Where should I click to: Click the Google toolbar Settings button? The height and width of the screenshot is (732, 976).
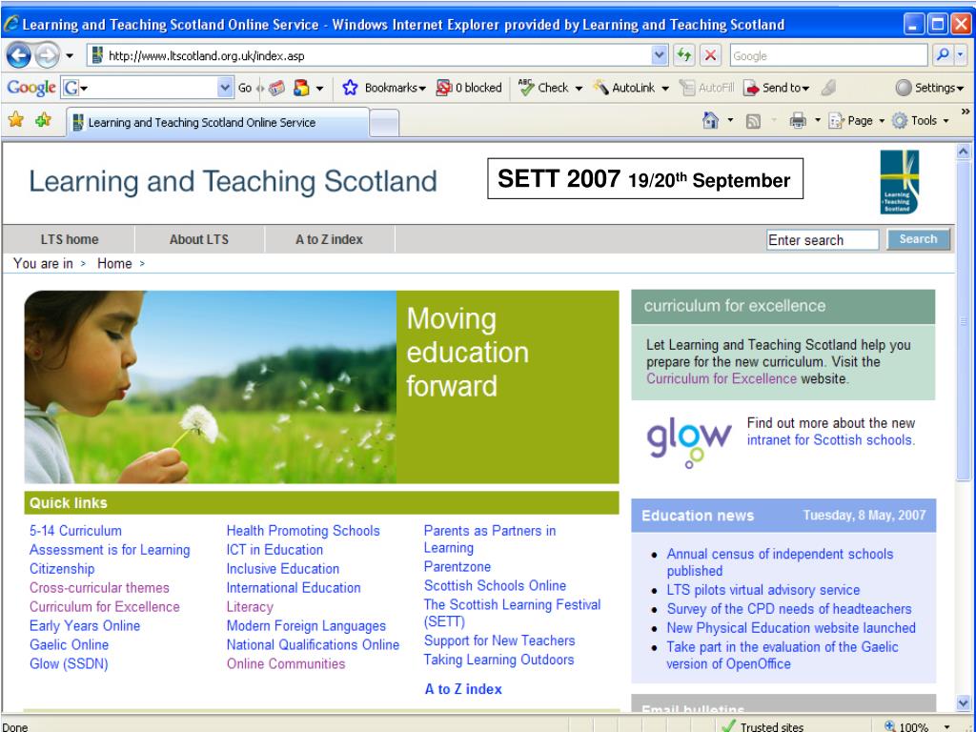point(929,88)
